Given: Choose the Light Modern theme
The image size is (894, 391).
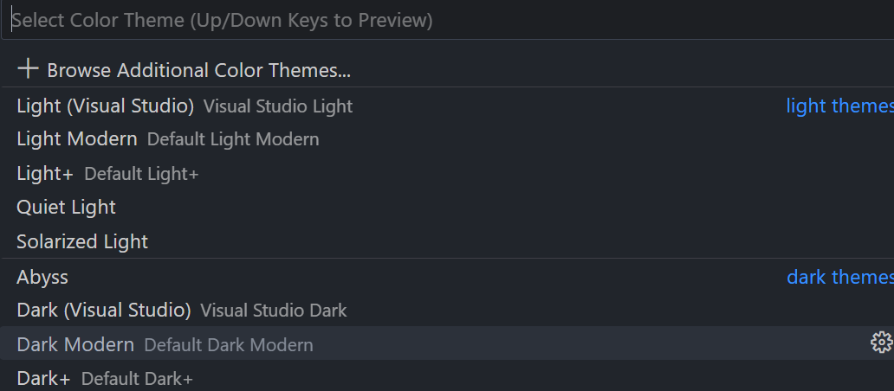Looking at the screenshot, I should 76,139.
